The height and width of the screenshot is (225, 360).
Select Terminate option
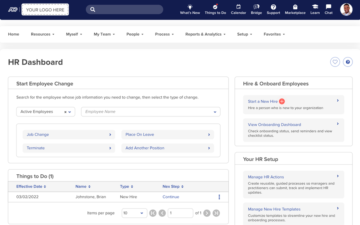(x=69, y=148)
